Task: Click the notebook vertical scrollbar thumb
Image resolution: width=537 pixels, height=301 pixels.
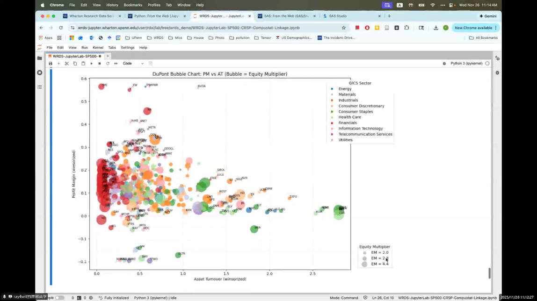Action: [490, 273]
